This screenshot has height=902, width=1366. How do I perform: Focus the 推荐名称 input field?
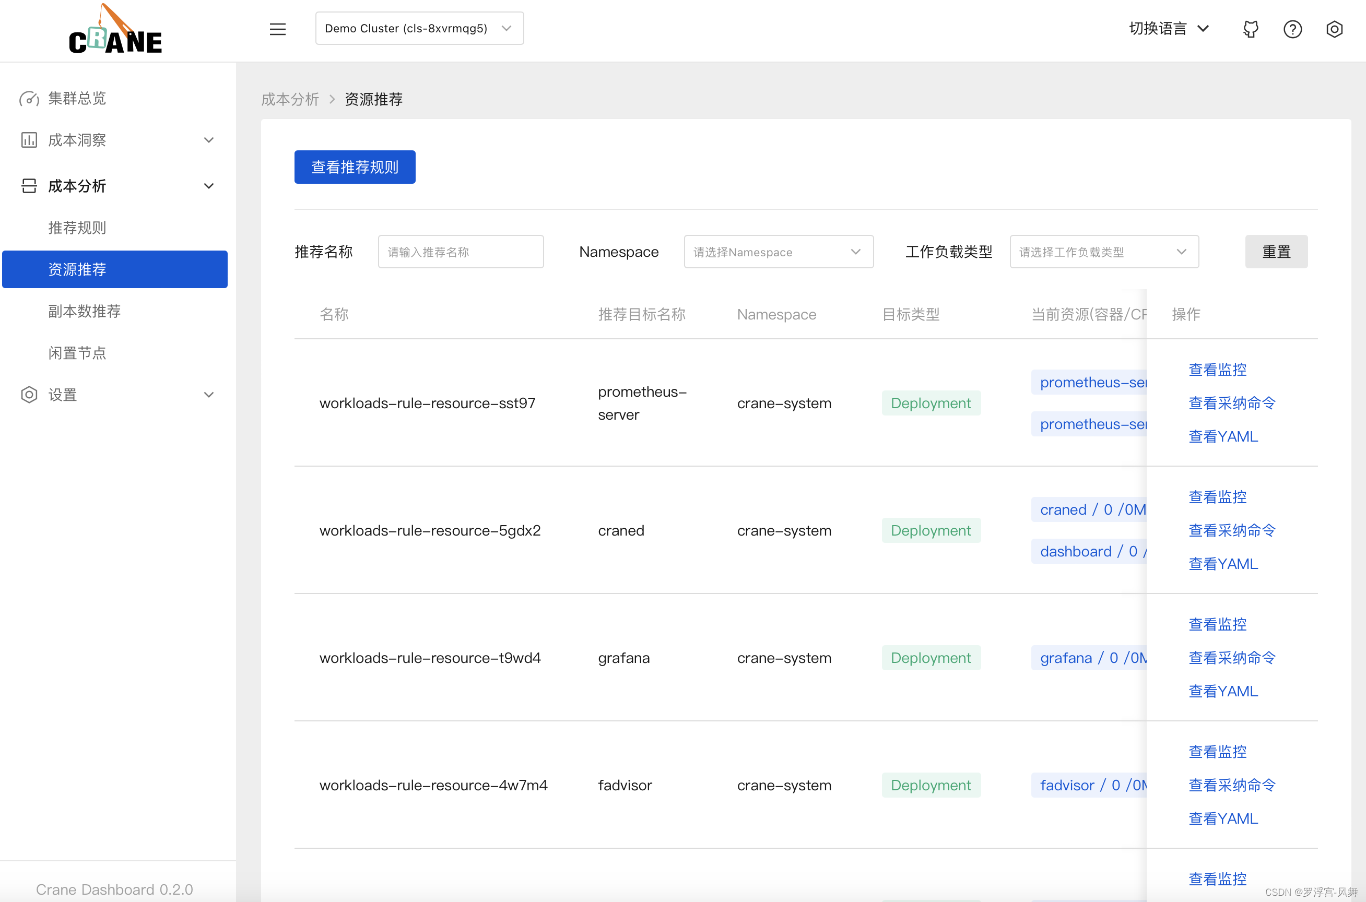pyautogui.click(x=461, y=252)
